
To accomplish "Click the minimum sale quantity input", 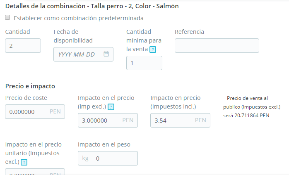I will click(144, 63).
